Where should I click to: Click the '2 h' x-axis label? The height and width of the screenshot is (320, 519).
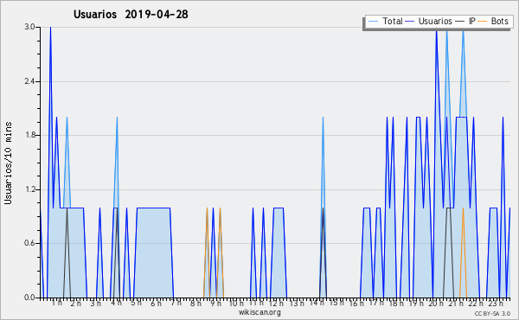coord(76,303)
